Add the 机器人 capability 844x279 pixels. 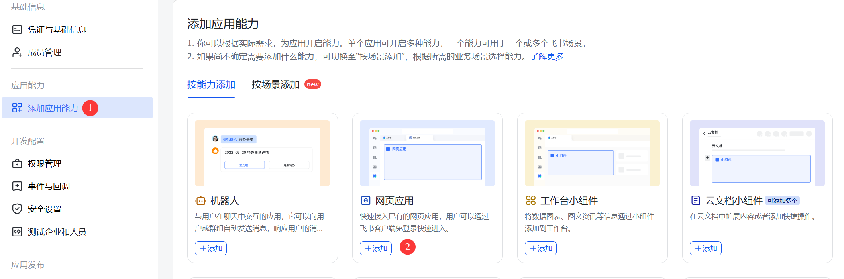point(211,248)
